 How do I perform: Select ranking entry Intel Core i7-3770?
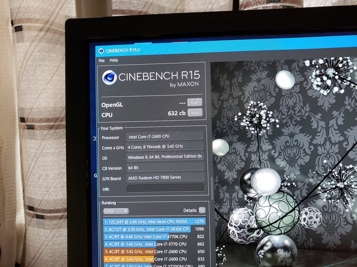pos(154,244)
